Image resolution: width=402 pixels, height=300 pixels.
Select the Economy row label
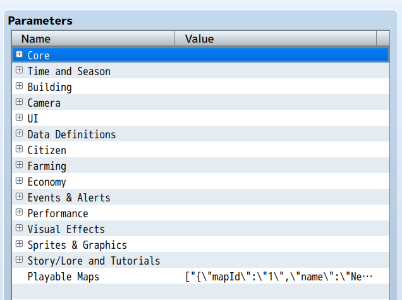pyautogui.click(x=47, y=182)
